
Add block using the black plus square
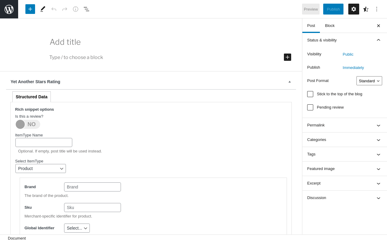[288, 57]
